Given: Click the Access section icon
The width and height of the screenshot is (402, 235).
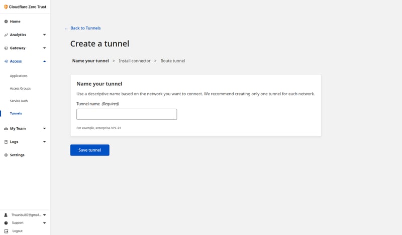Looking at the screenshot, I should pyautogui.click(x=6, y=61).
